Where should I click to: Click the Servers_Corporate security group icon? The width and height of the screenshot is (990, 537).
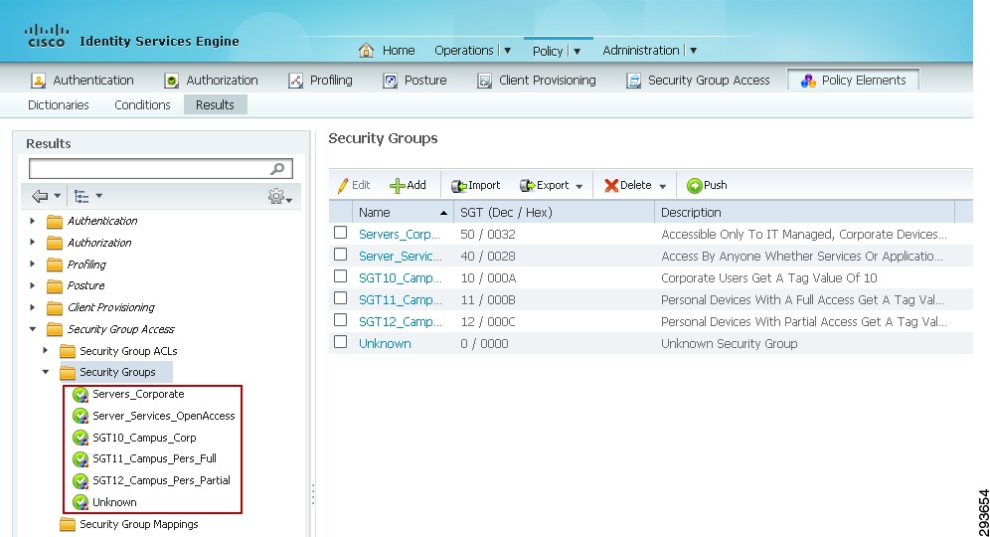point(81,395)
